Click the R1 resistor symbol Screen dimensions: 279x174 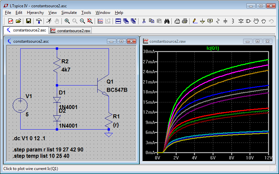point(109,120)
